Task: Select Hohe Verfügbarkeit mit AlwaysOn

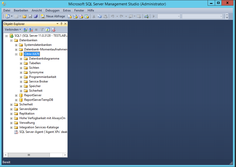Action: point(42,118)
